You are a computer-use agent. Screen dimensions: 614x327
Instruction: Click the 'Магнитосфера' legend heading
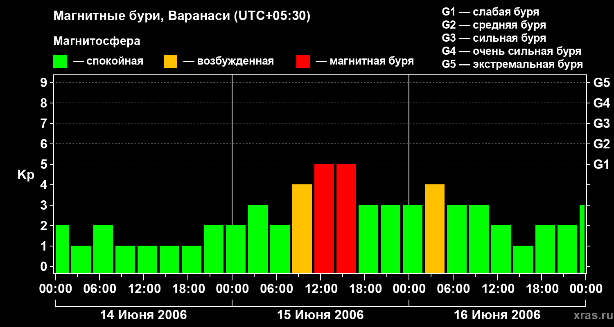pyautogui.click(x=97, y=41)
